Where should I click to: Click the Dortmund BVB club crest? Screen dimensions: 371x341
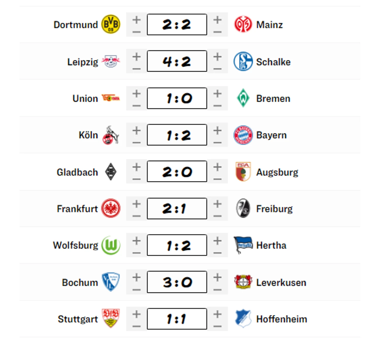tap(111, 24)
